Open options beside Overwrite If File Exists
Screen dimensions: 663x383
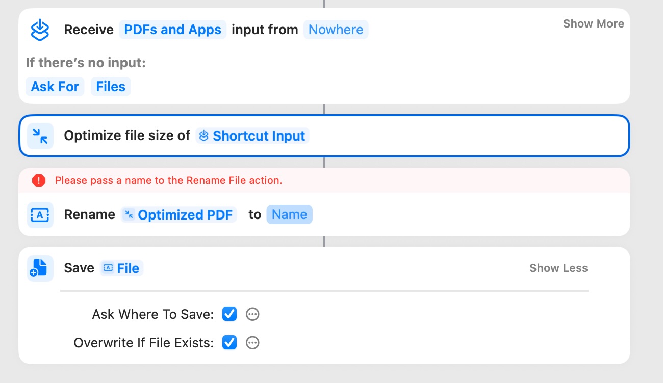coord(252,343)
